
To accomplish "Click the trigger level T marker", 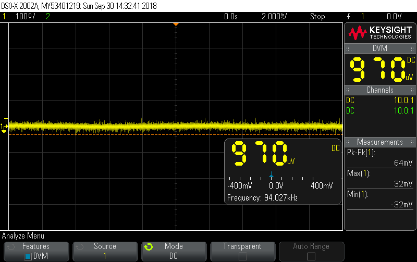I will [6, 120].
